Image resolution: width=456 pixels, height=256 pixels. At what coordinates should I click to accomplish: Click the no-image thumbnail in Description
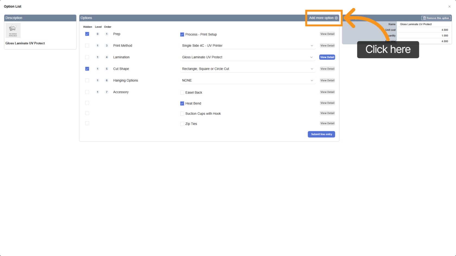tap(13, 30)
